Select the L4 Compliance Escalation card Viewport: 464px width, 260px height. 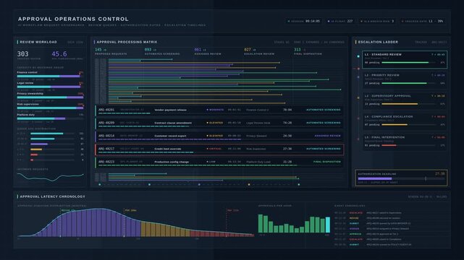(x=405, y=121)
